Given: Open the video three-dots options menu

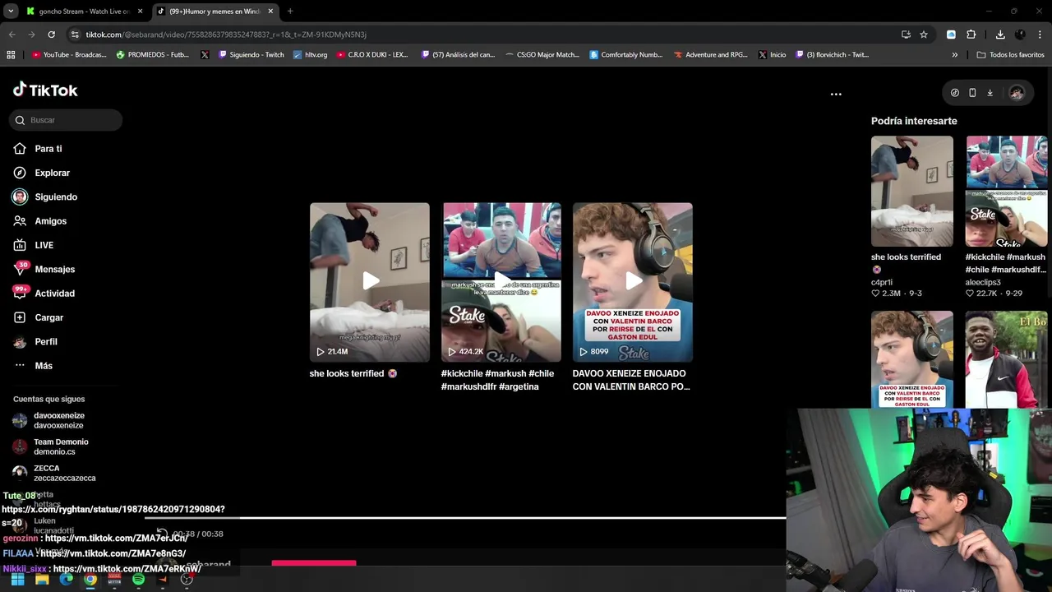Looking at the screenshot, I should tap(836, 94).
